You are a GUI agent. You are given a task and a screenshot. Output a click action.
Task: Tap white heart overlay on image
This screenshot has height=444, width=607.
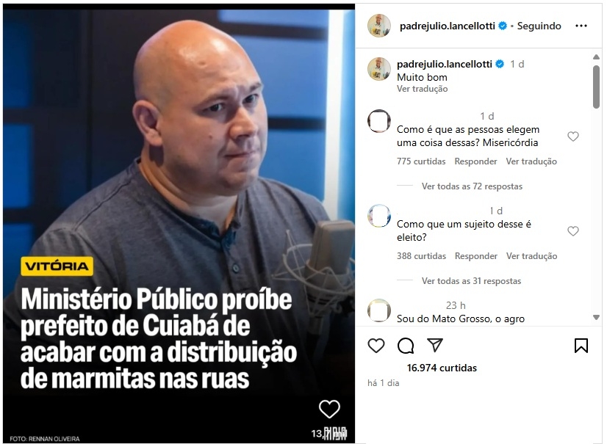[x=329, y=409]
